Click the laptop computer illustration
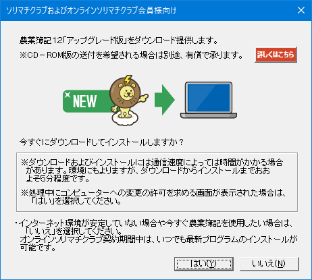The height and width of the screenshot is (280, 312). click(x=209, y=100)
